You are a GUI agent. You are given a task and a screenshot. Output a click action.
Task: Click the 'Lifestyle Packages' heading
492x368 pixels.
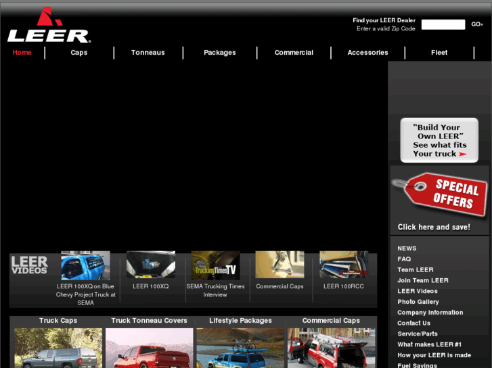click(x=240, y=320)
